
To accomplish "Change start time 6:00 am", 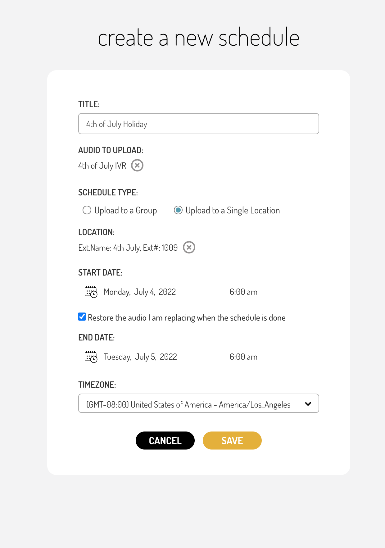I will pyautogui.click(x=243, y=292).
